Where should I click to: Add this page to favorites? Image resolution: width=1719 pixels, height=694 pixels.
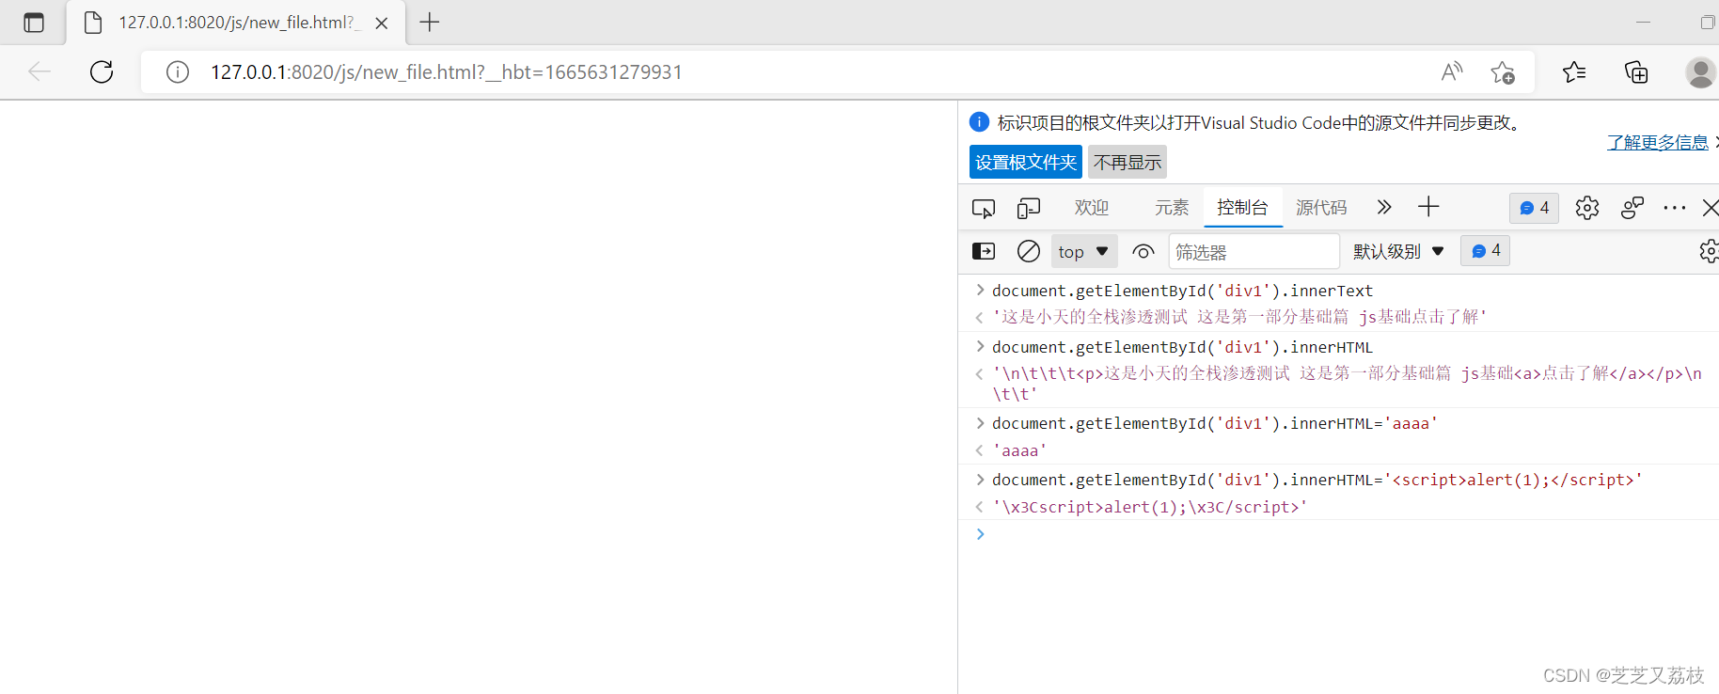pyautogui.click(x=1502, y=72)
